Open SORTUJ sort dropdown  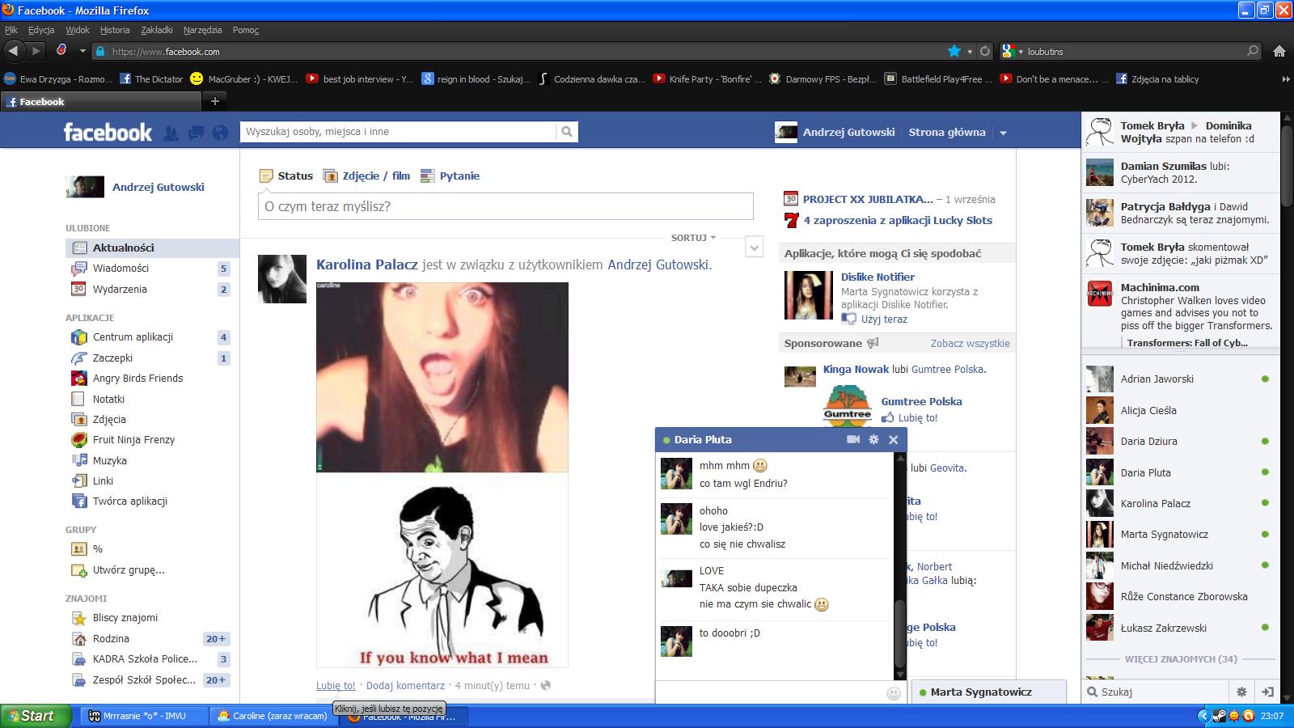pyautogui.click(x=693, y=238)
